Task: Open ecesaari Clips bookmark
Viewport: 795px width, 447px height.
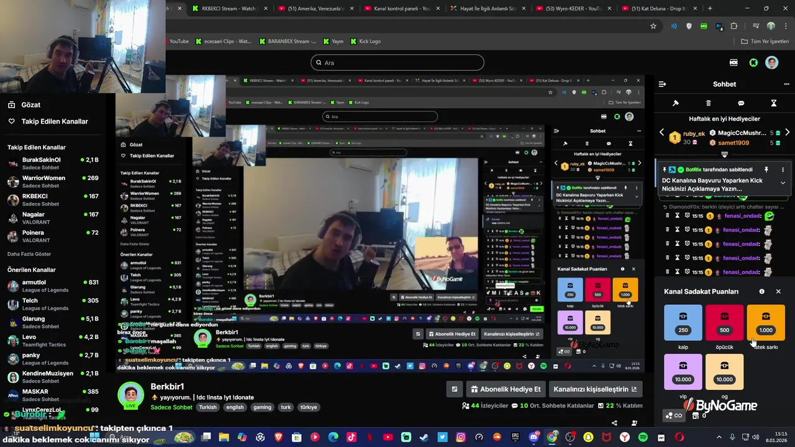Action: click(224, 42)
